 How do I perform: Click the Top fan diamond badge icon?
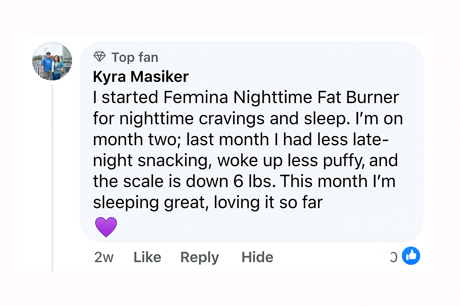tap(99, 56)
